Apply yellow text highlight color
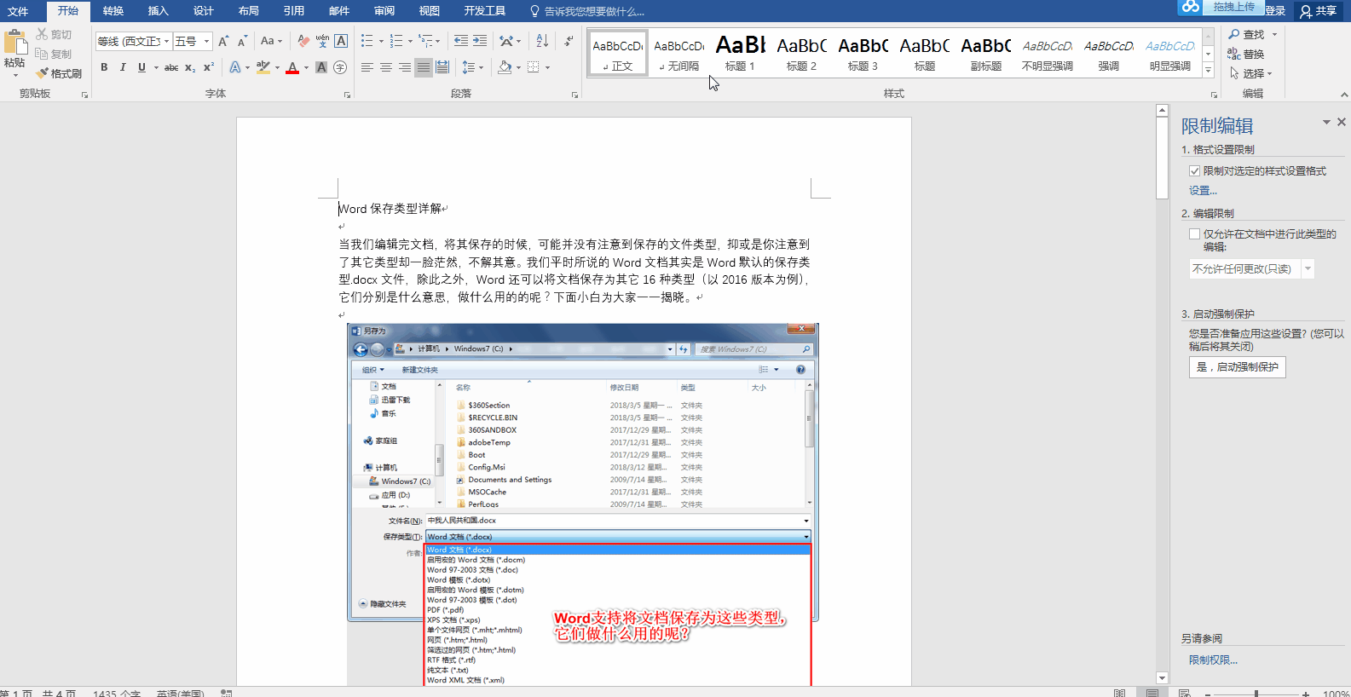 (263, 67)
